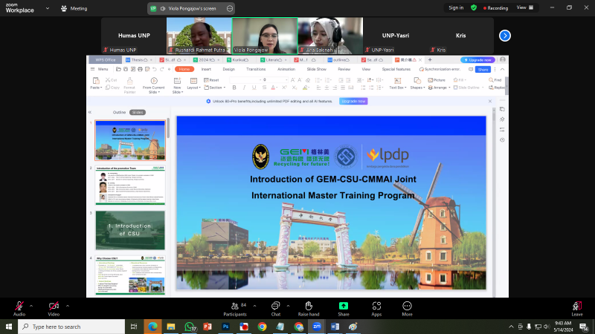
Task: Open the Design ribbon tab
Action: (228, 69)
